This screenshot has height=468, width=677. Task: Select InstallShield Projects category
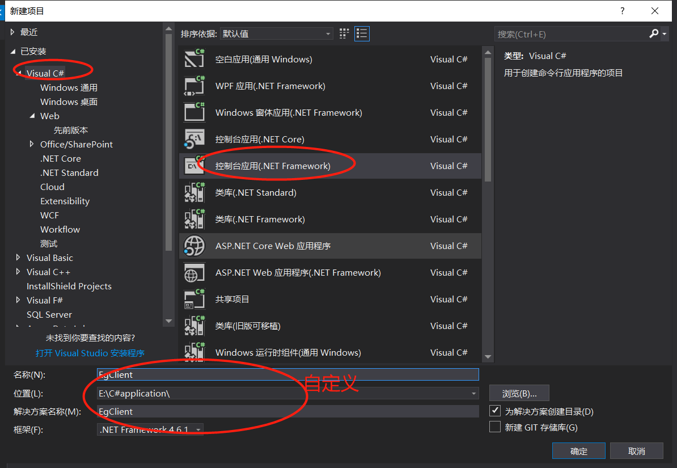(69, 286)
